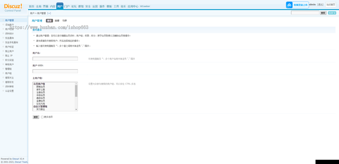The image size is (339, 164).
Task: Open the 模板 top menu
Action: pos(109,6)
